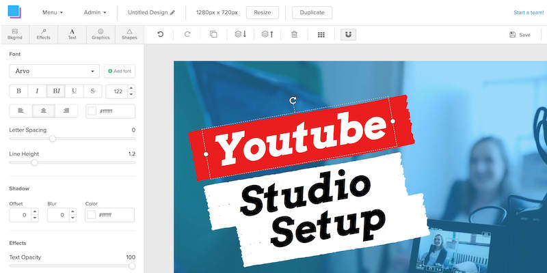This screenshot has width=547, height=273.
Task: Click the left resize handle of Youtube text
Action: click(x=206, y=154)
